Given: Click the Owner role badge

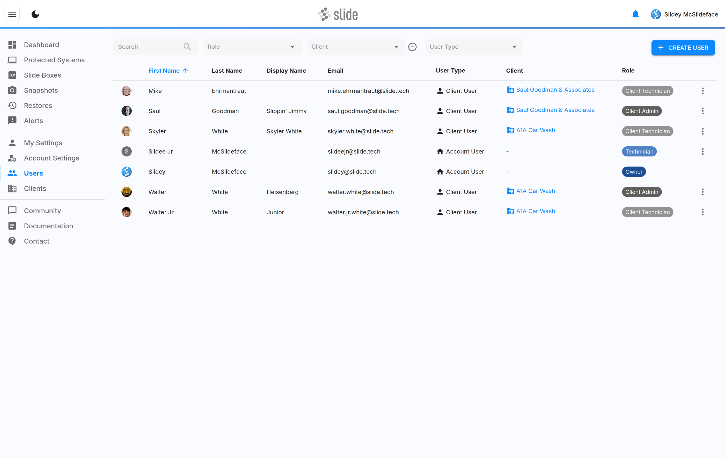Looking at the screenshot, I should click(x=634, y=172).
